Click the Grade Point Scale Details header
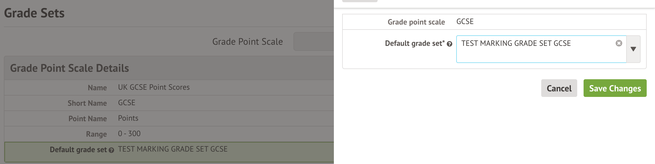Screen dimensions: 655x164 69,68
